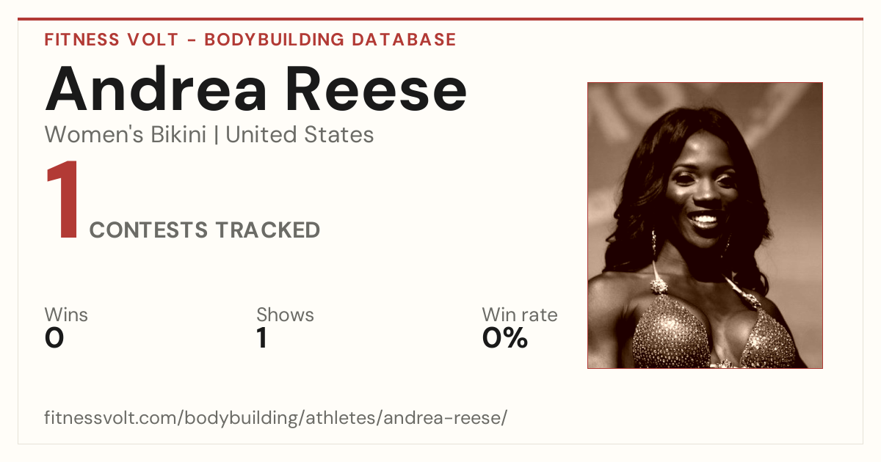Open the fitnessvolt.com athlete URL
The width and height of the screenshot is (881, 462).
pos(276,419)
